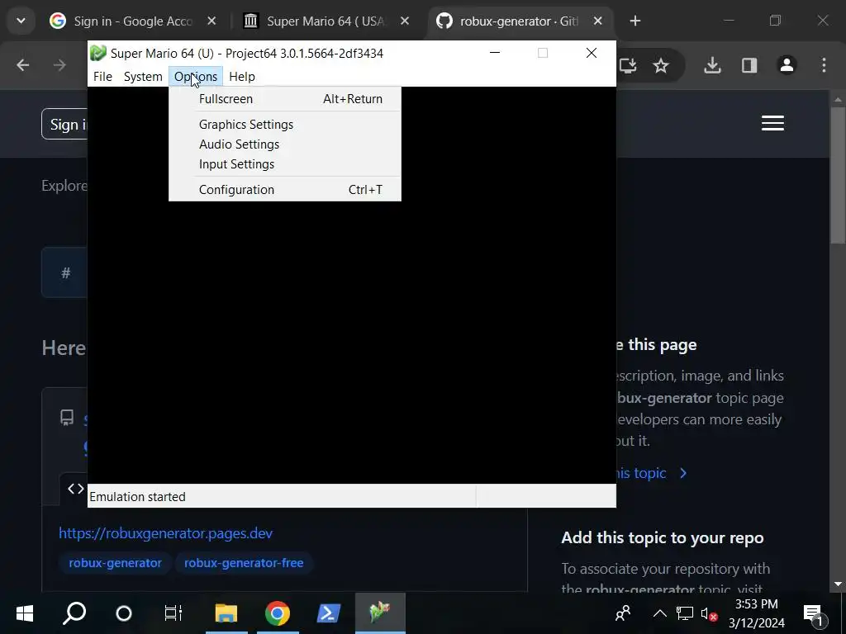Image resolution: width=846 pixels, height=634 pixels.
Task: Select the robux-generator GitHub tab
Action: point(519,21)
